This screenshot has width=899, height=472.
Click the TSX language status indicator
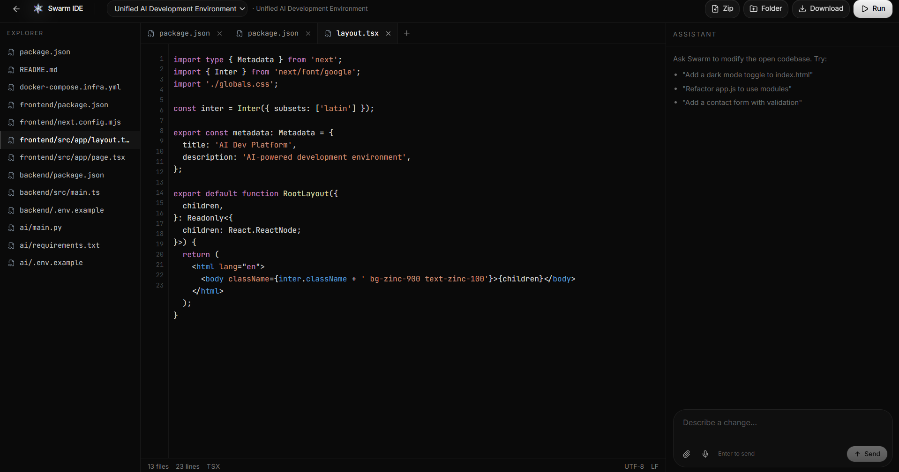213,466
